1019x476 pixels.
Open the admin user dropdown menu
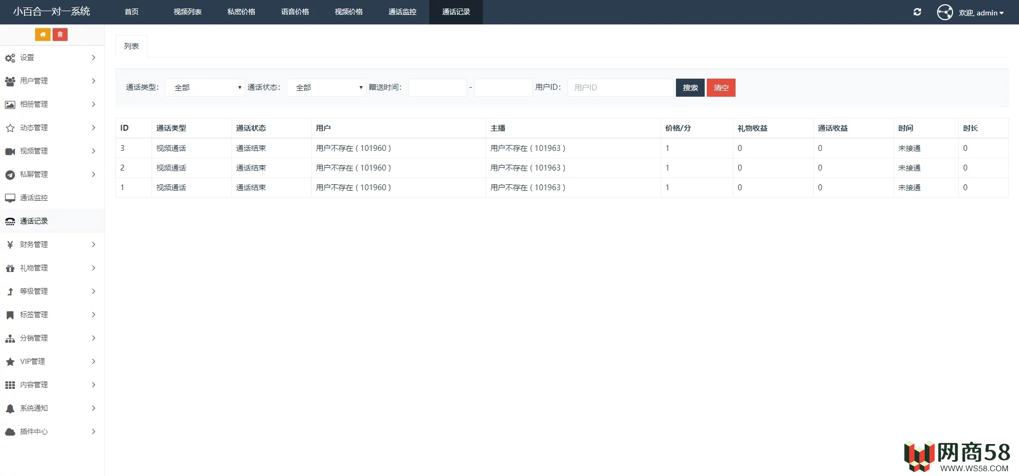tap(981, 13)
